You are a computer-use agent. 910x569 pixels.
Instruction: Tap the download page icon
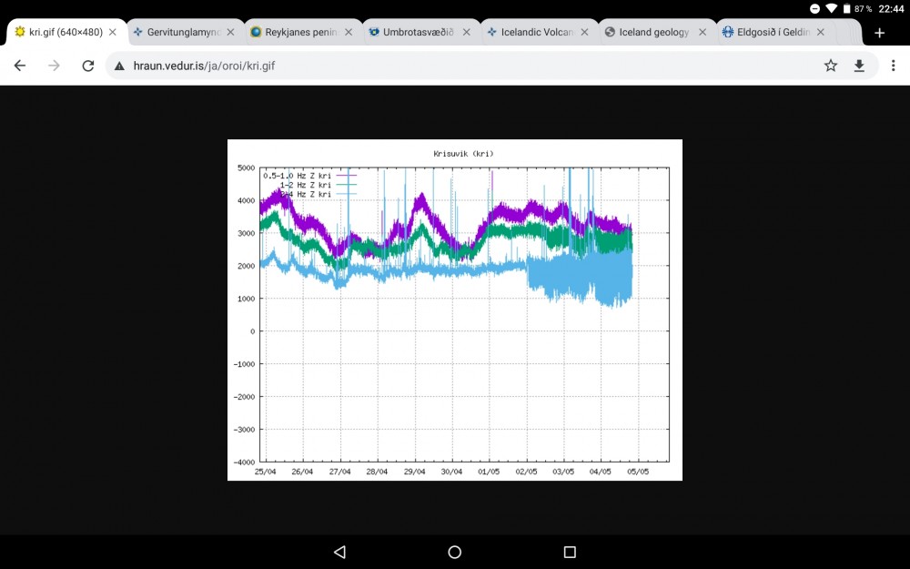859,65
